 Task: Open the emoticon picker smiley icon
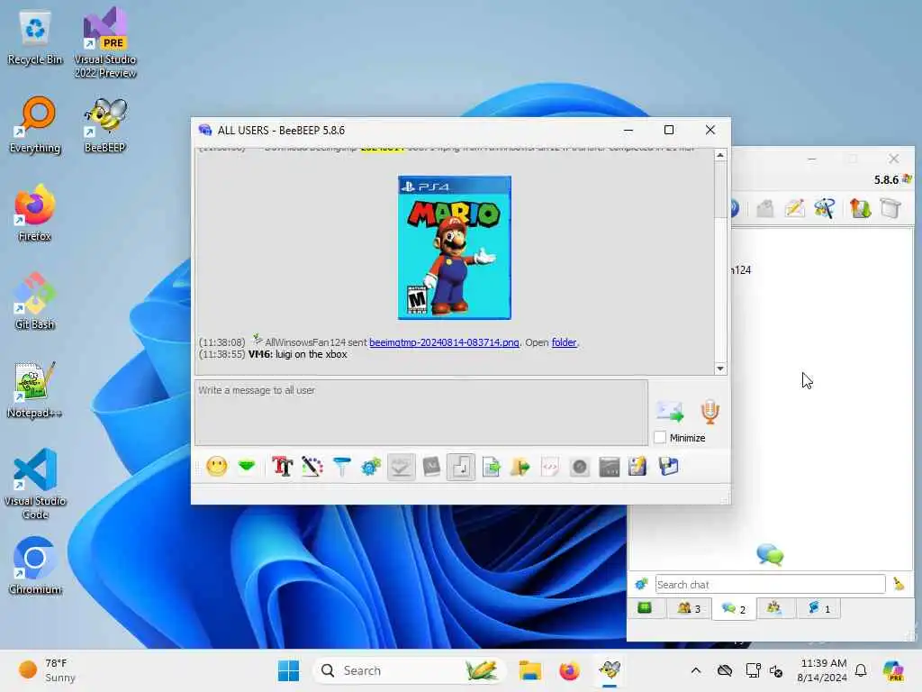[x=216, y=467]
